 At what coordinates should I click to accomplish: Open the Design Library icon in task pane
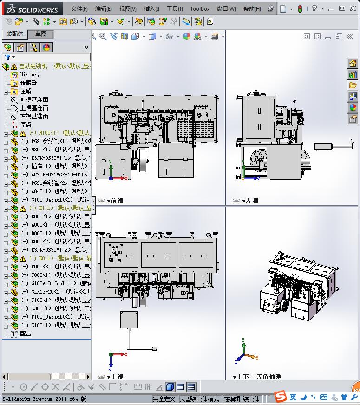[x=353, y=74]
